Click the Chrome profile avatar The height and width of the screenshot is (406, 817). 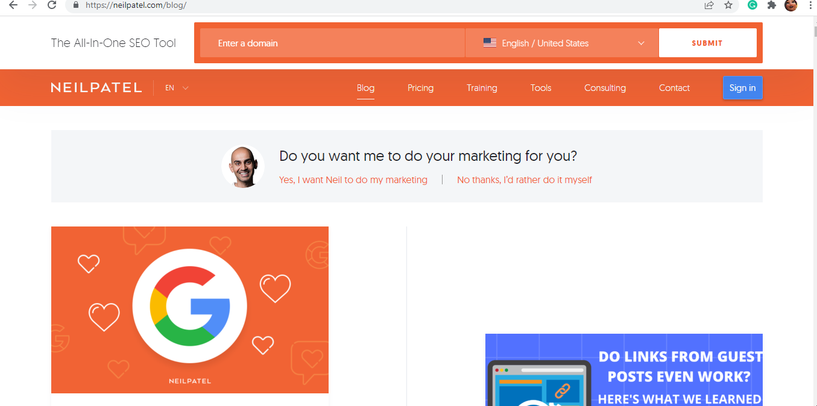coord(790,5)
